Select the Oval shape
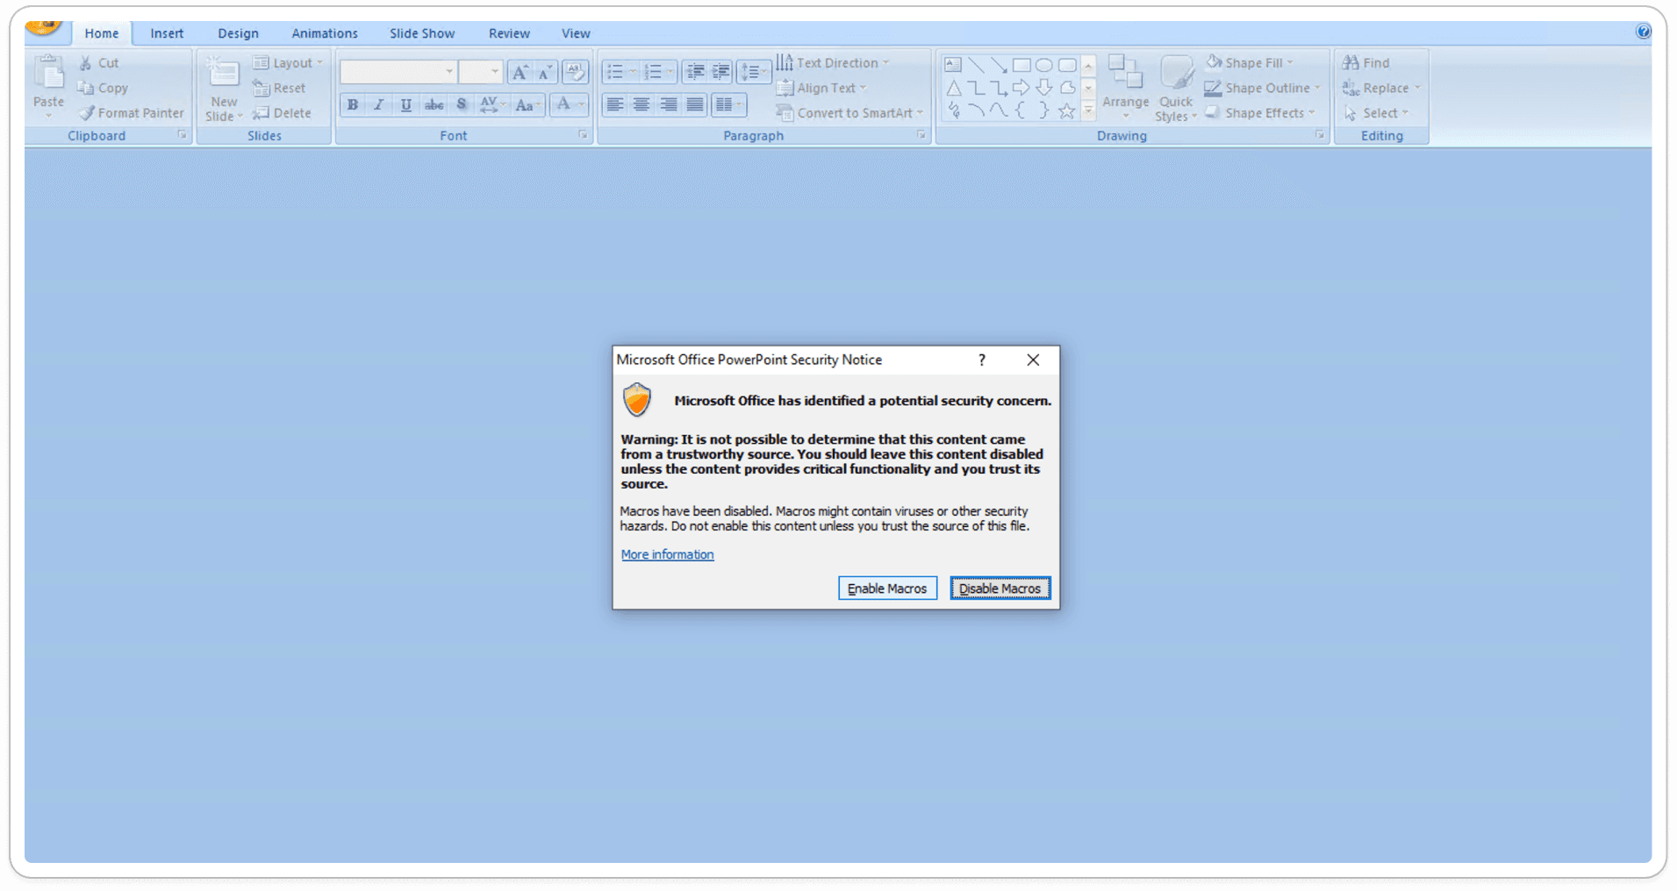Screen dimensions: 1677x891 pos(1044,65)
